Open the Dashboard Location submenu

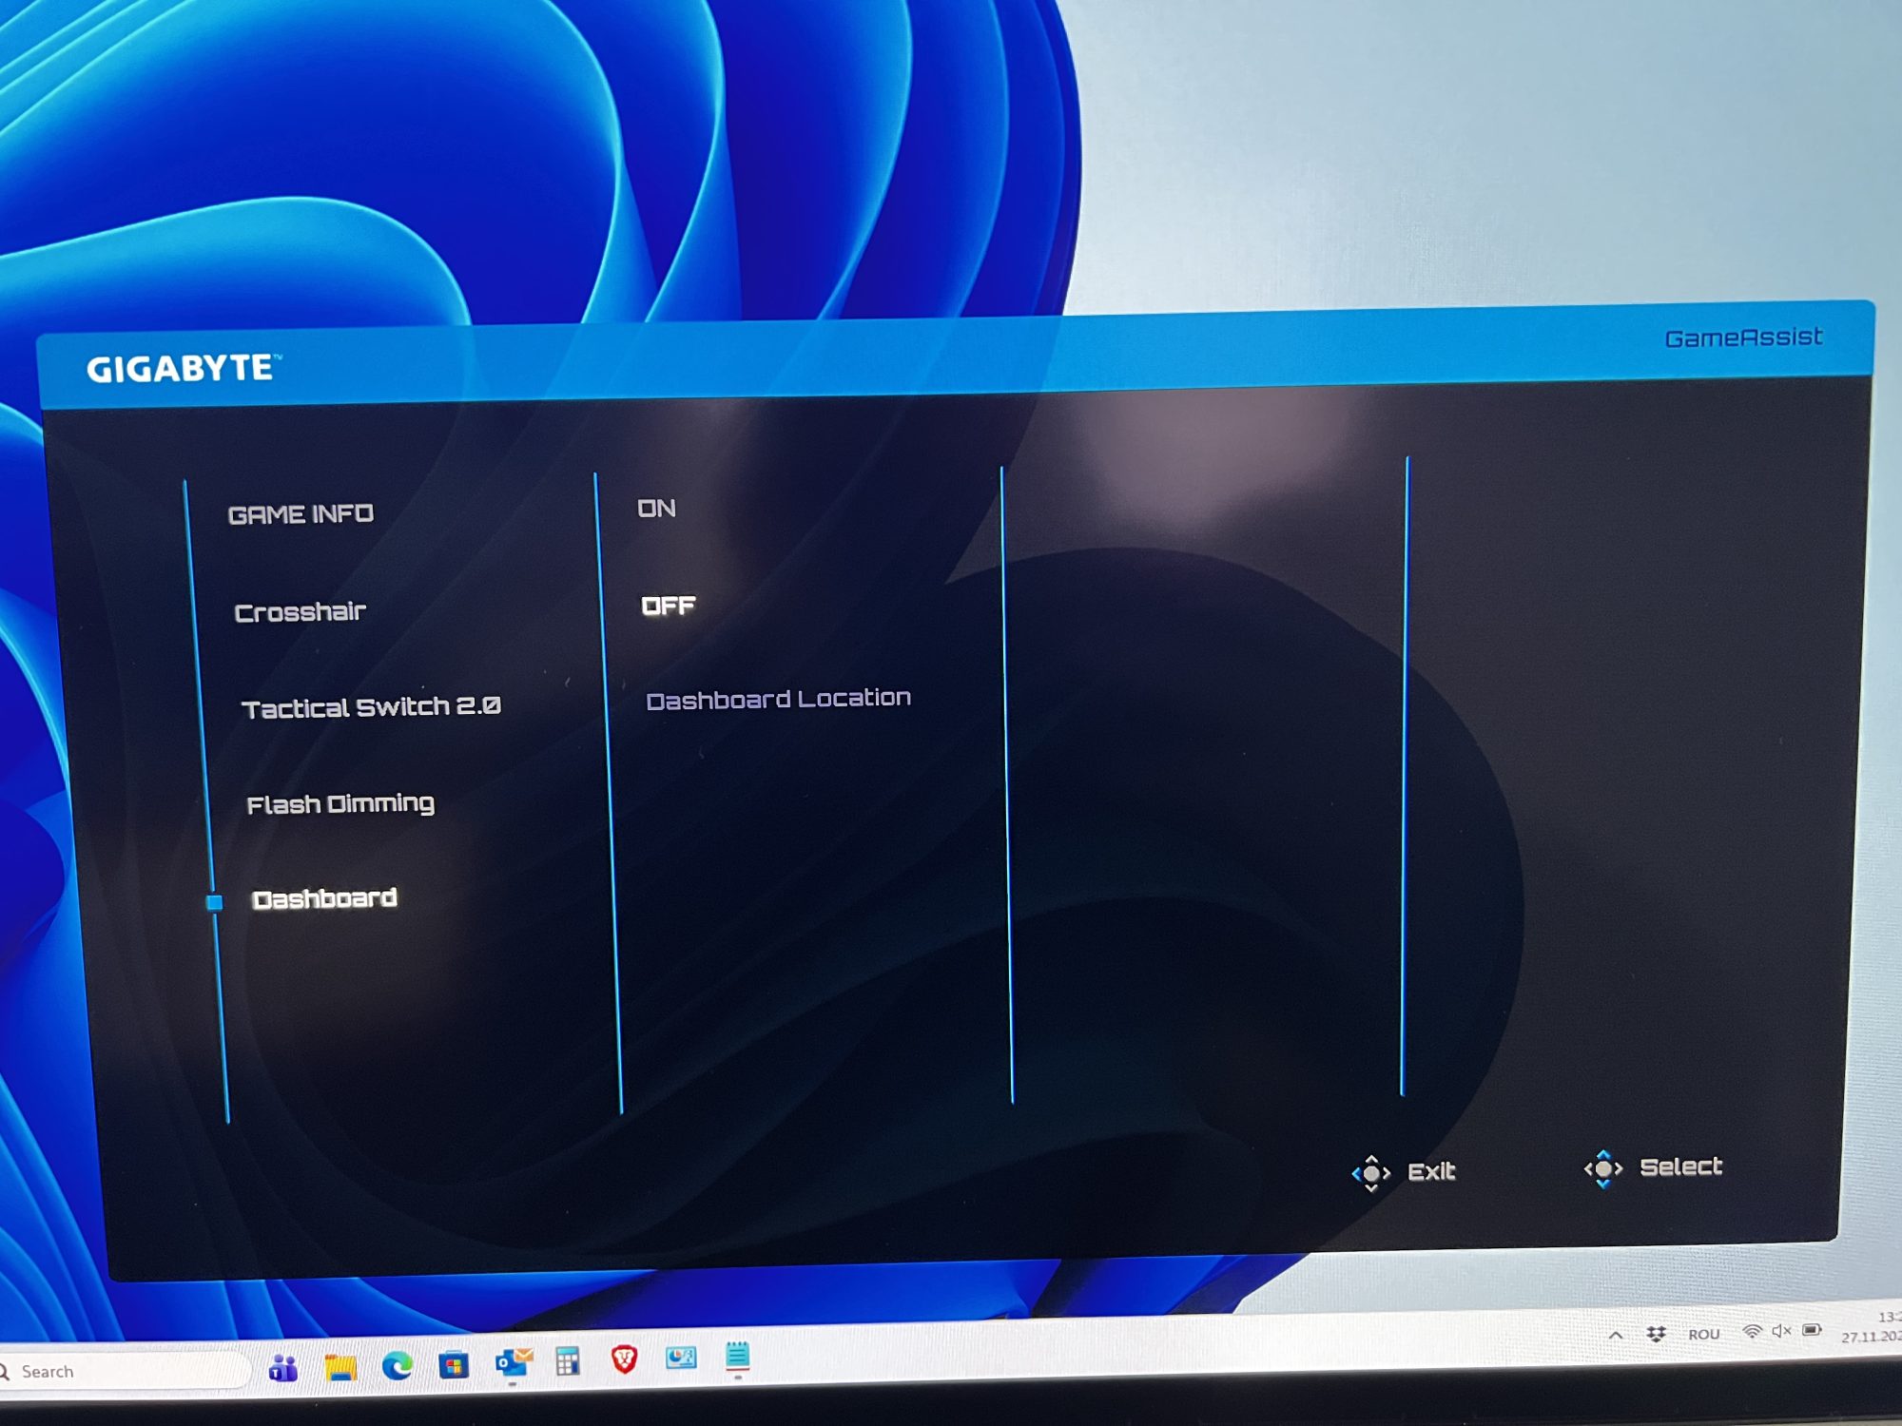point(778,700)
